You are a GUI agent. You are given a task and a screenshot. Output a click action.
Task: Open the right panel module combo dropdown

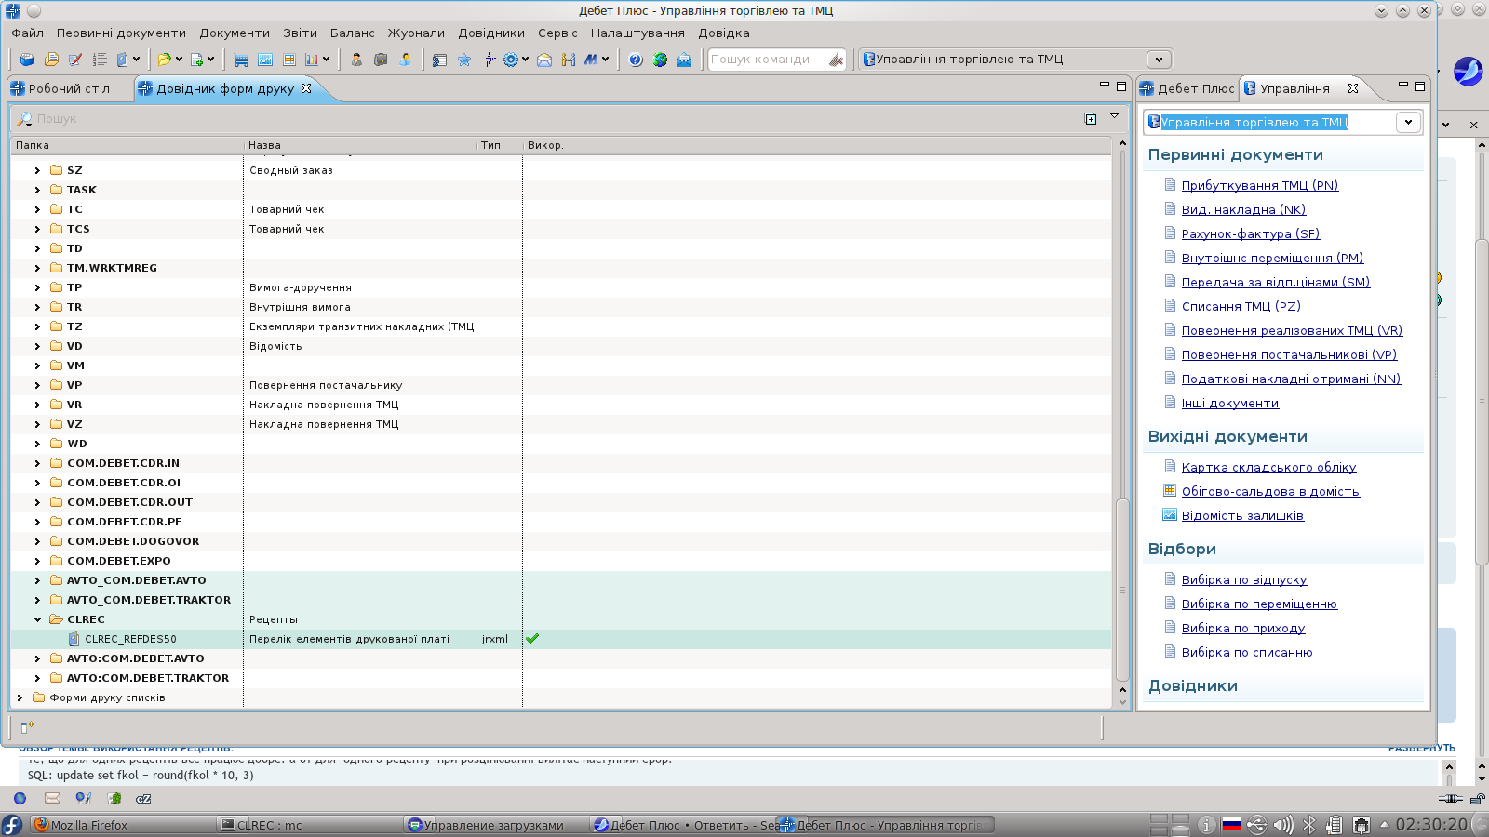click(1408, 122)
